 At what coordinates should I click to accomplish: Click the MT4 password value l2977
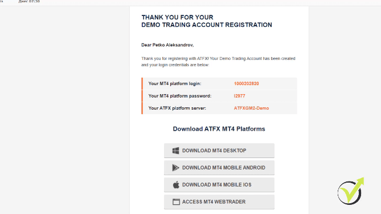(239, 96)
